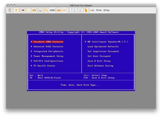Choose Save & Exit Setup in the right column
This screenshot has height=117, width=162.
click(99, 61)
